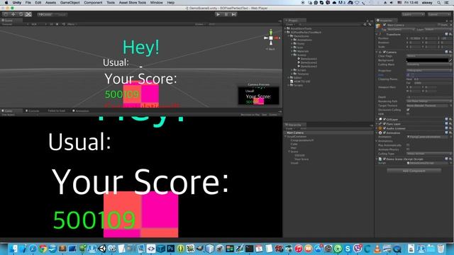
Task: Select the Scale tool in the toolbar
Action: click(x=28, y=14)
